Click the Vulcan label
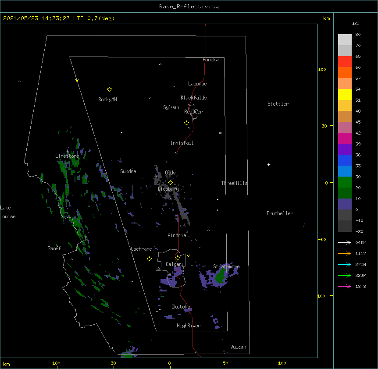 (x=238, y=347)
